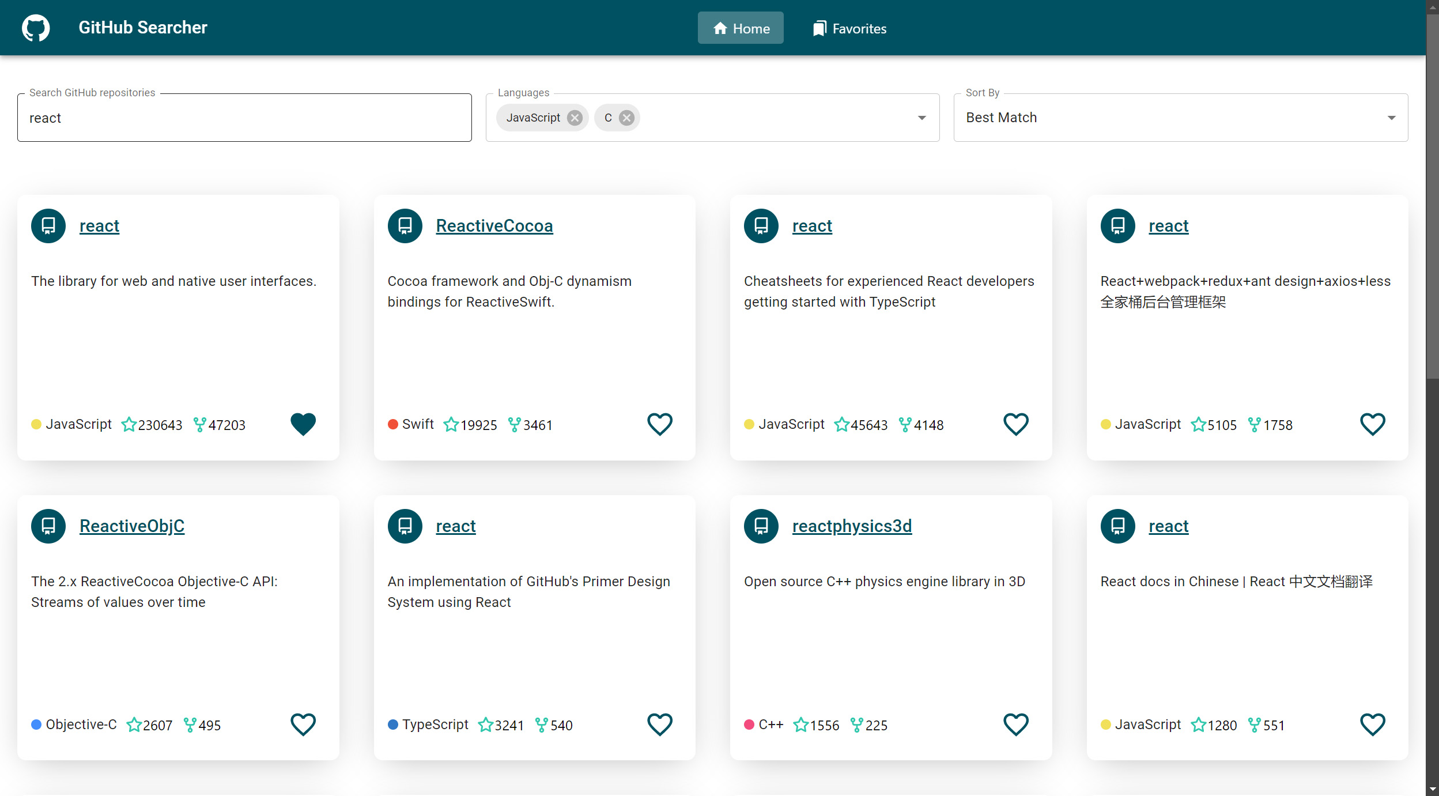This screenshot has height=796, width=1439.
Task: Switch to the Home tab
Action: point(741,28)
